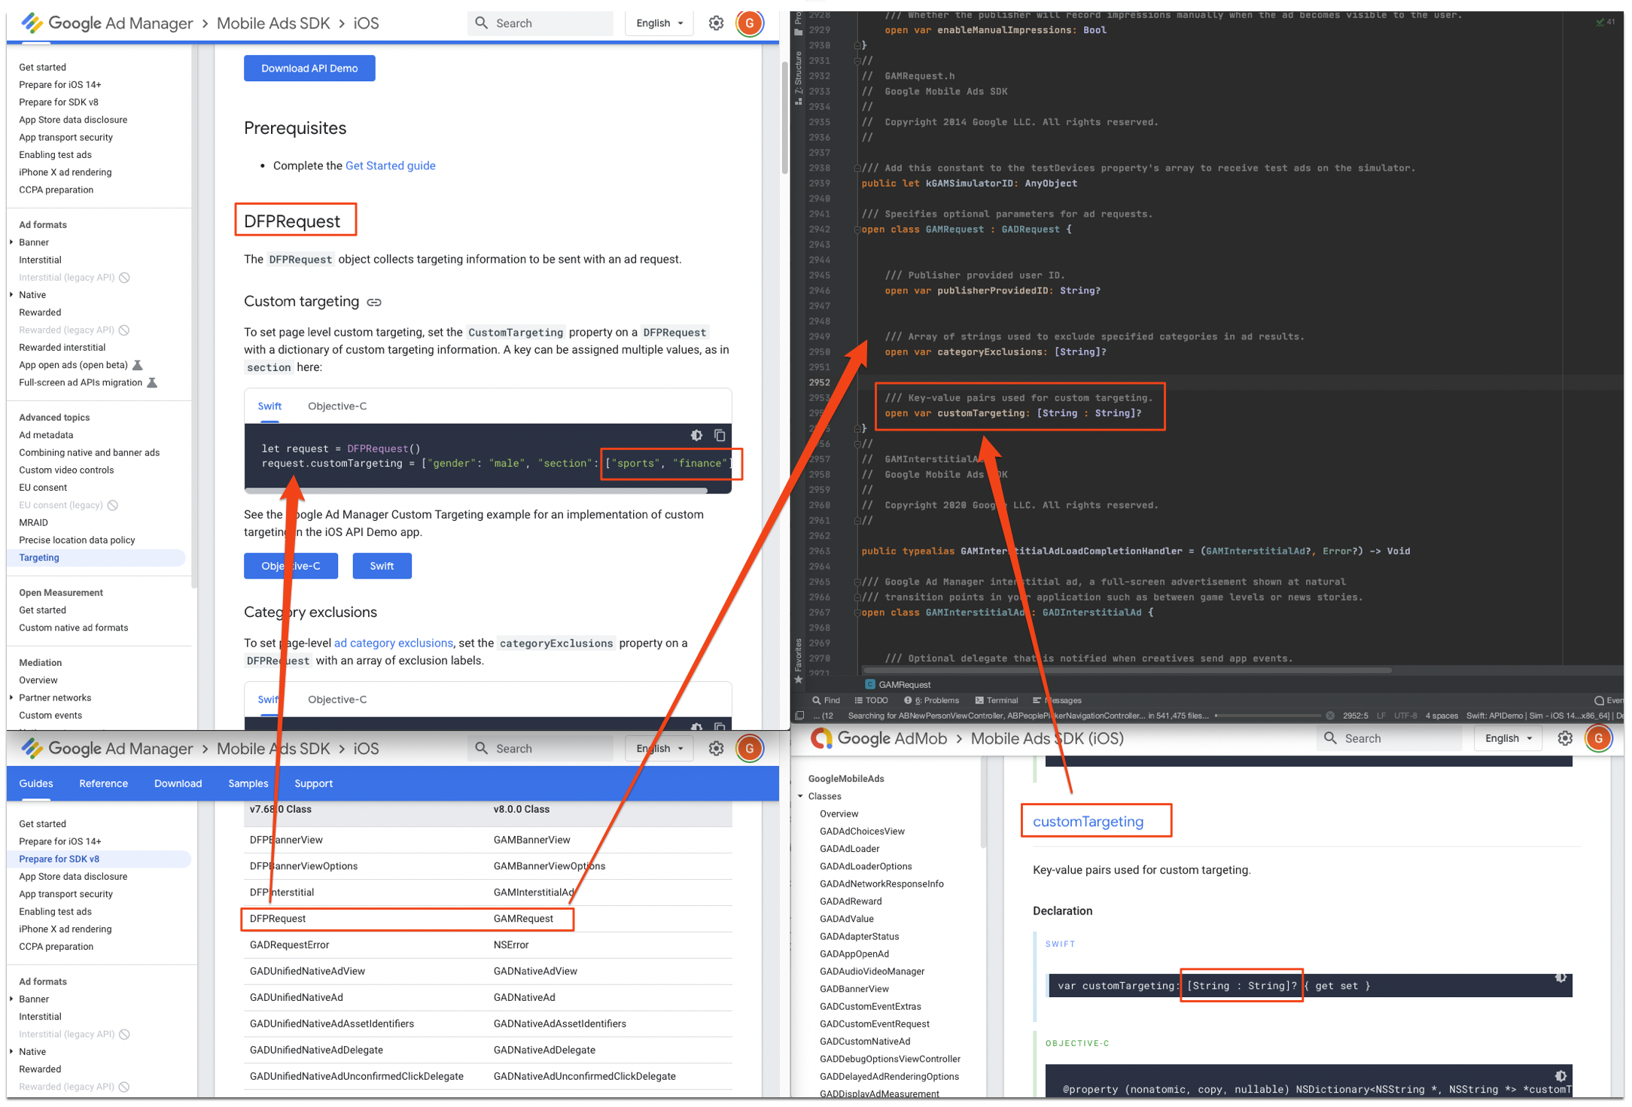
Task: Expand the Banner item in Ad formats
Action: [x=11, y=242]
